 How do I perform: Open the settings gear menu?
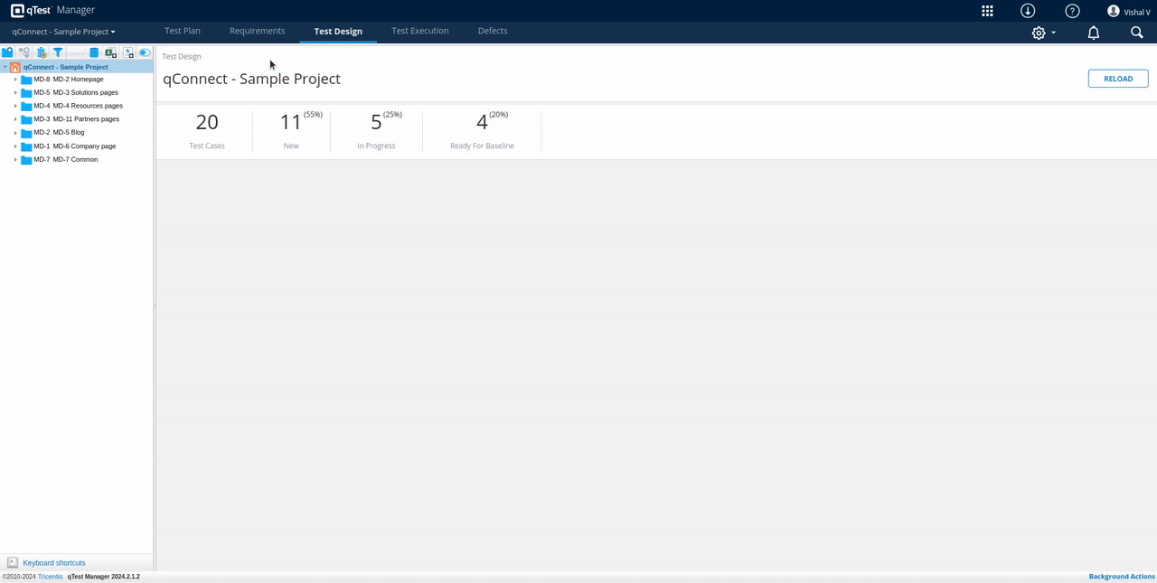(1043, 33)
